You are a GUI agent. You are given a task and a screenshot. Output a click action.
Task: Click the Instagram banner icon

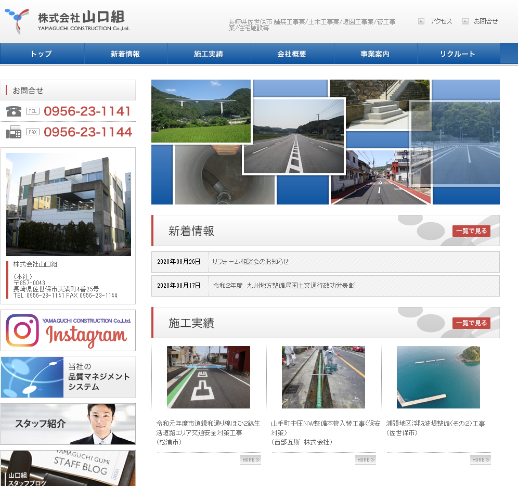pyautogui.click(x=22, y=330)
